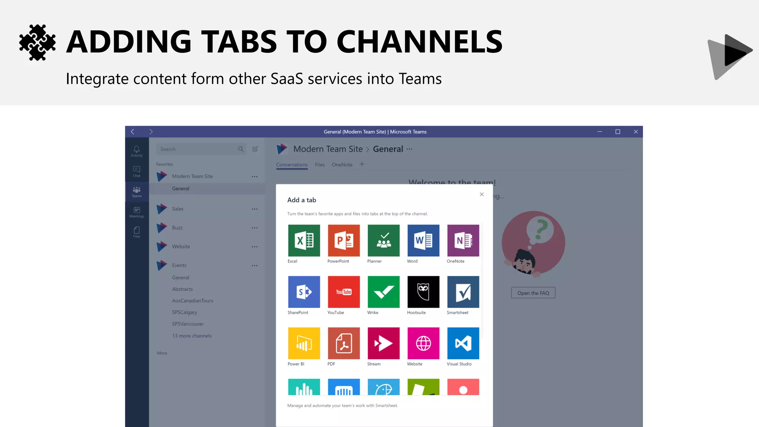The height and width of the screenshot is (427, 759).
Task: Click the plus to add a tab
Action: [362, 164]
